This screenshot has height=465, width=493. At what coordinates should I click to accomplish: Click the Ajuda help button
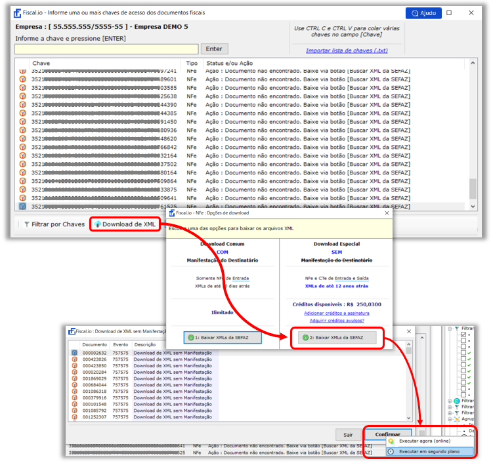423,13
